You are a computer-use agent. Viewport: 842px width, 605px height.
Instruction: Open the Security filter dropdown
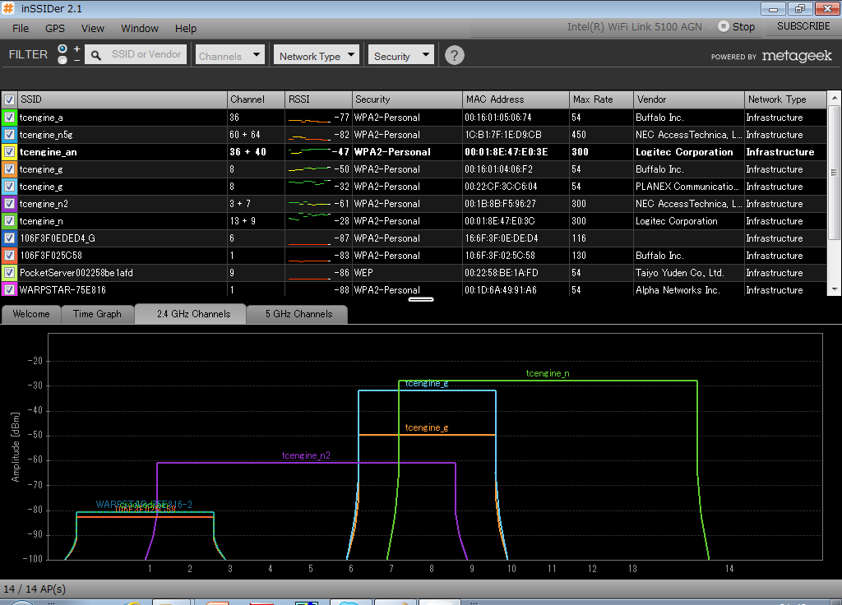(400, 55)
